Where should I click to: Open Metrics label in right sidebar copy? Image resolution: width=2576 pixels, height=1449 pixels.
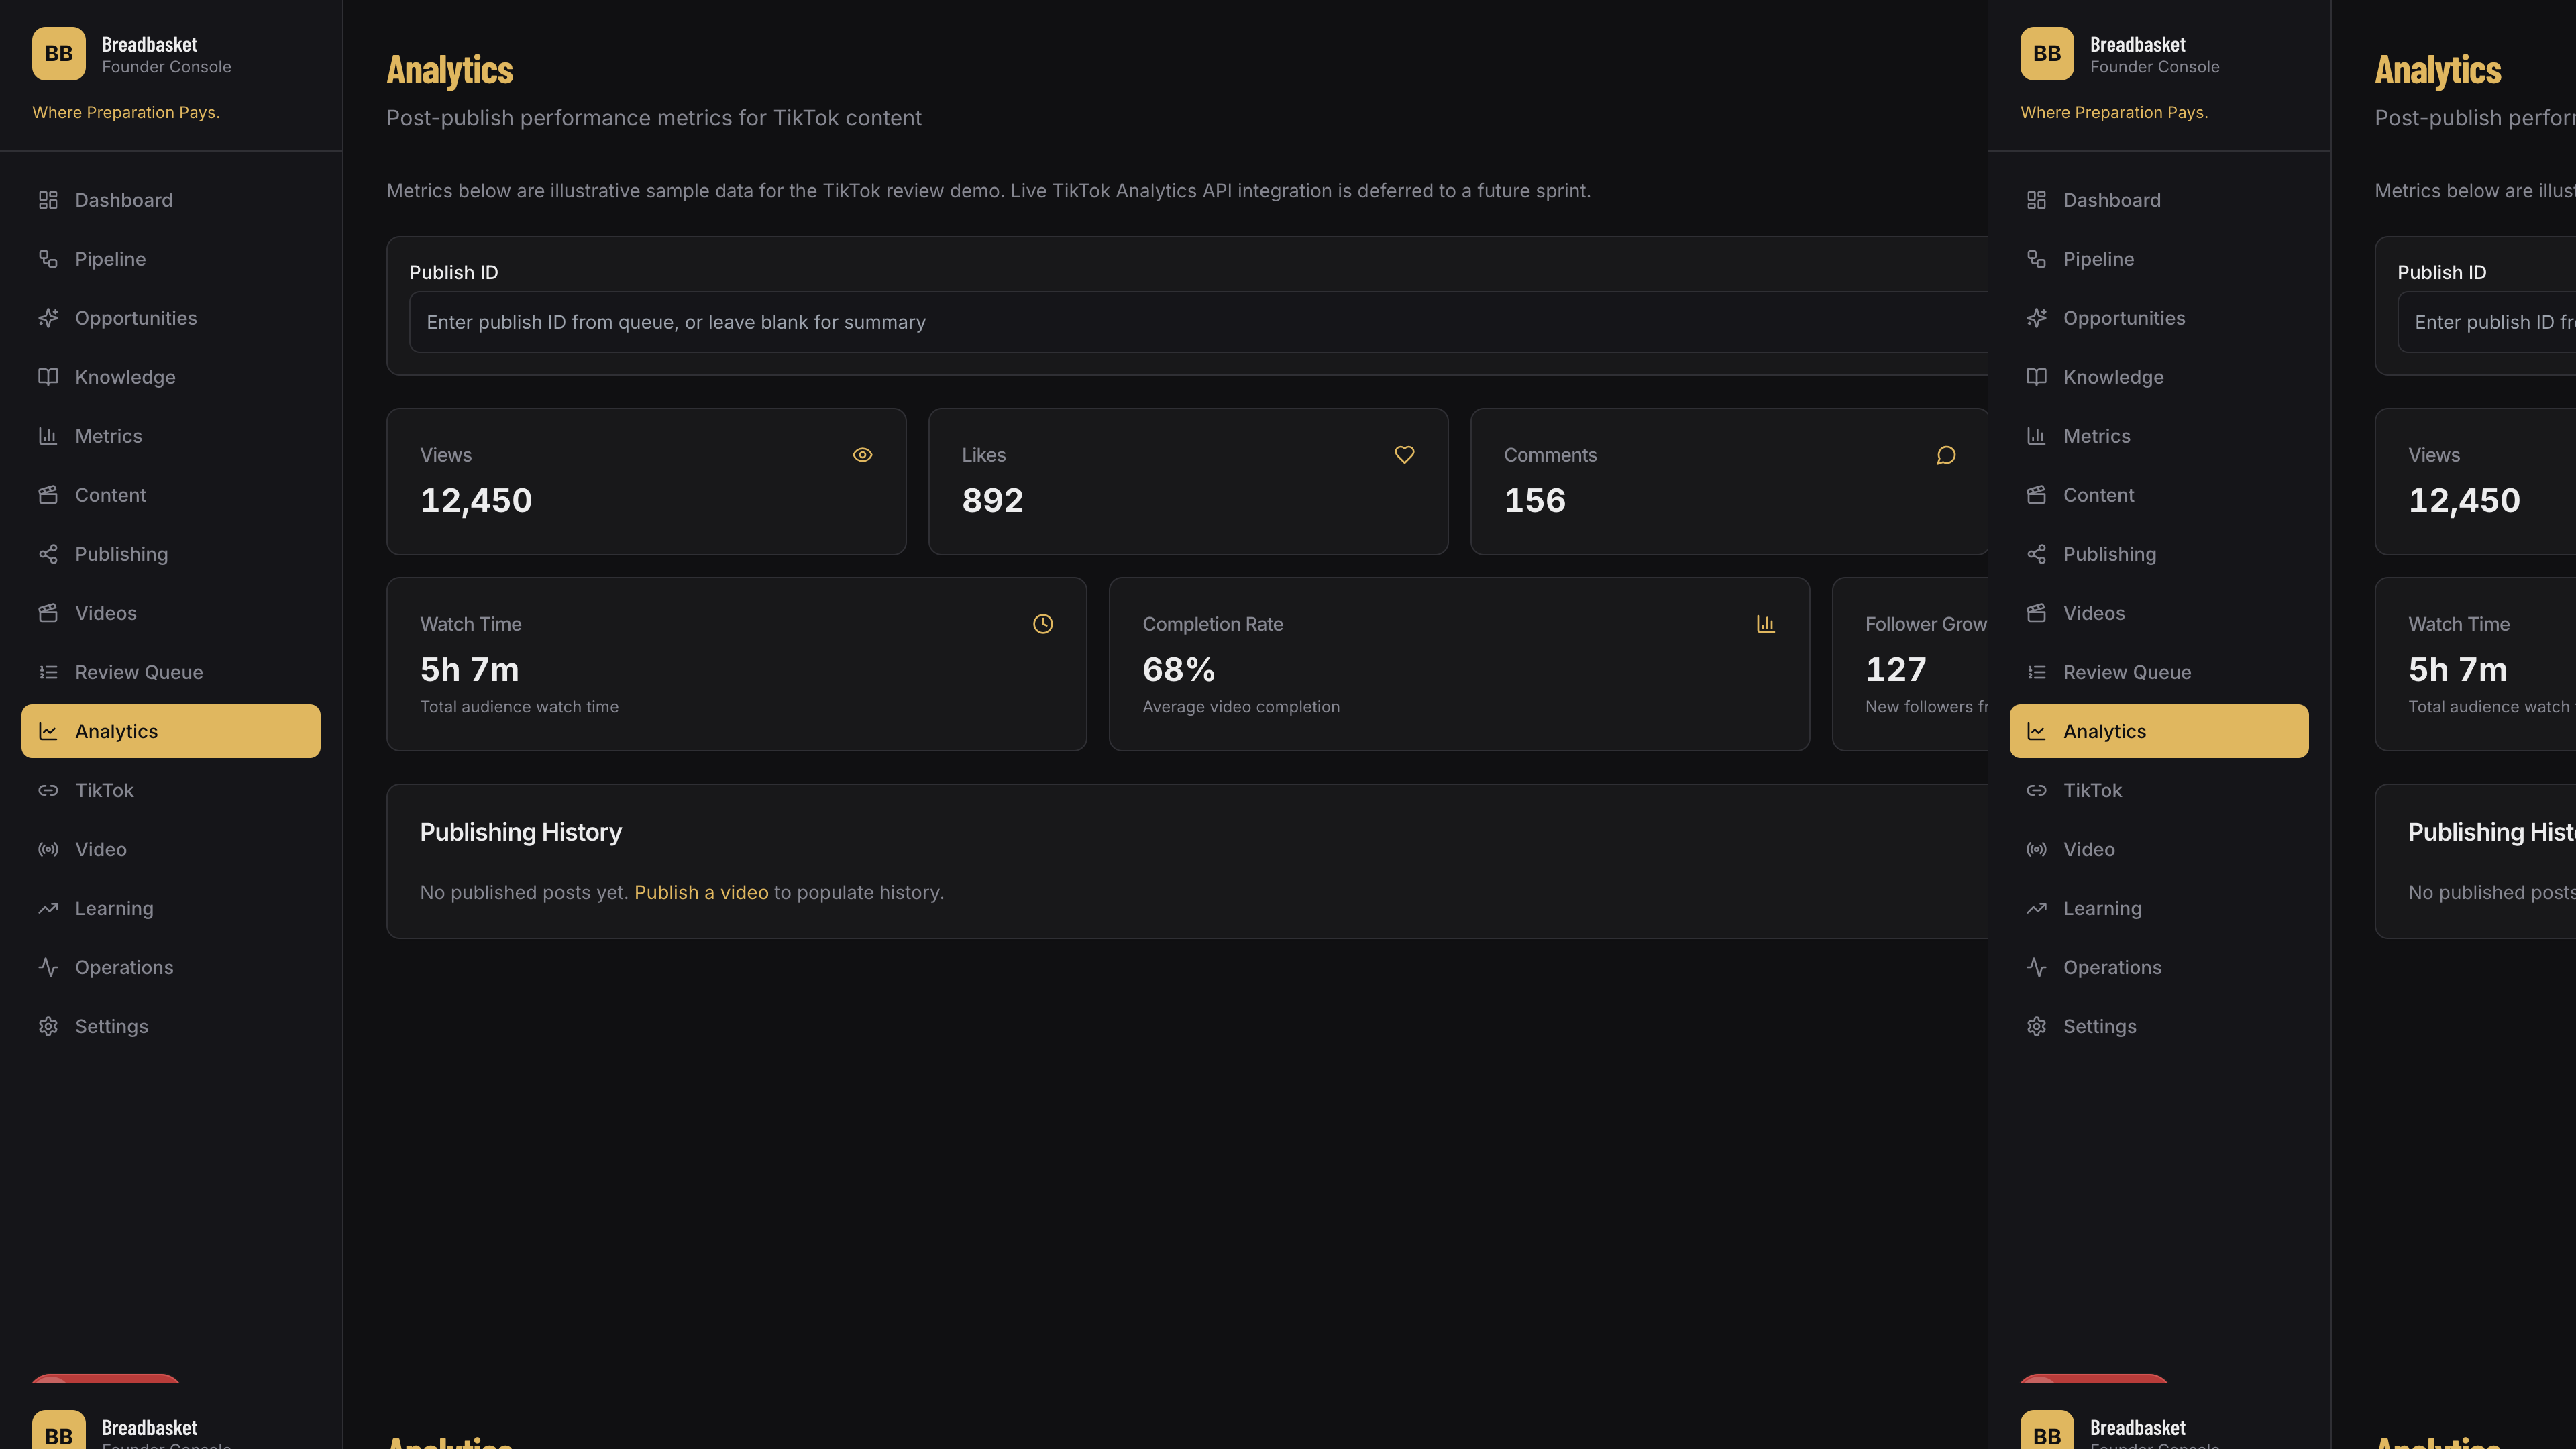pyautogui.click(x=2096, y=436)
